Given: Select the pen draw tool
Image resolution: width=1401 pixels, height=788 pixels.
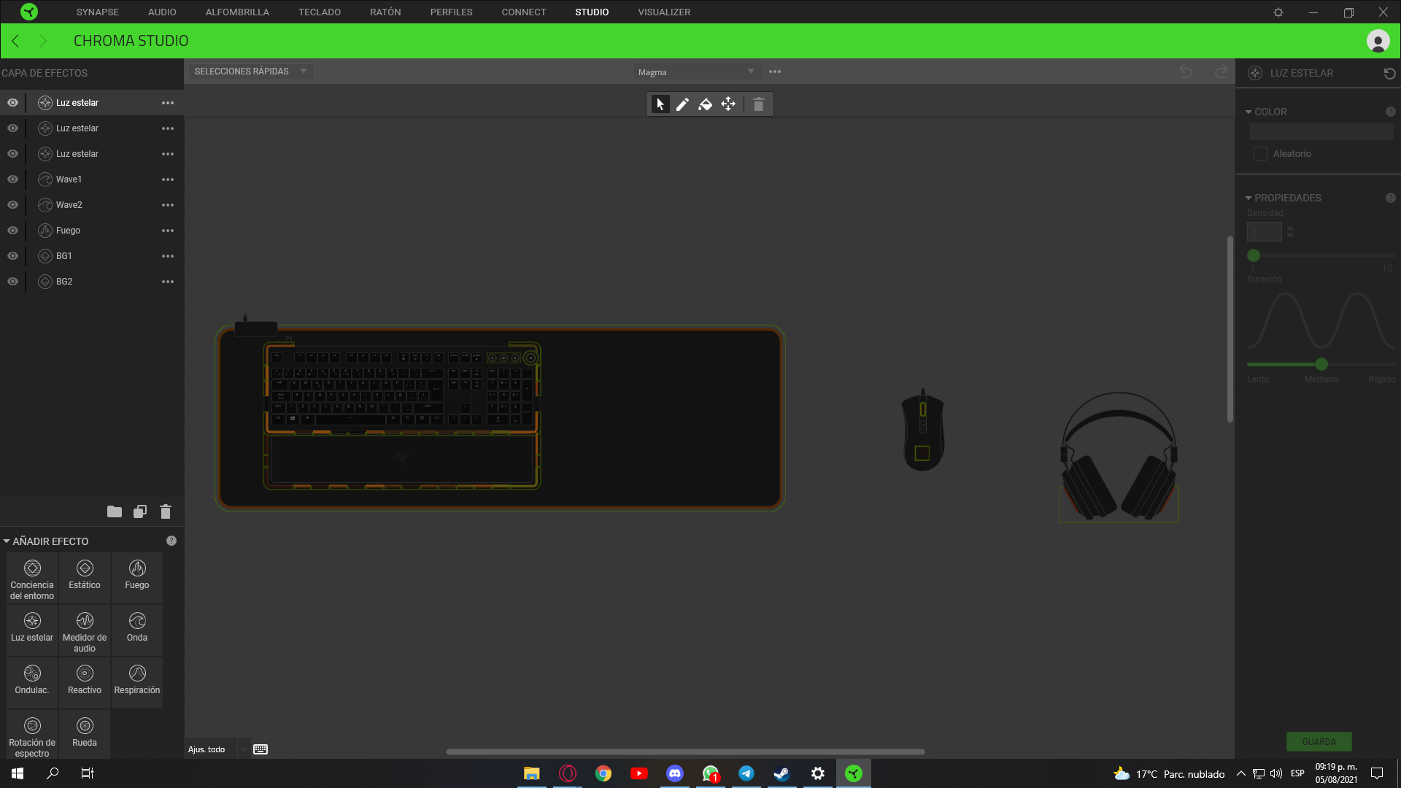Looking at the screenshot, I should pyautogui.click(x=682, y=104).
